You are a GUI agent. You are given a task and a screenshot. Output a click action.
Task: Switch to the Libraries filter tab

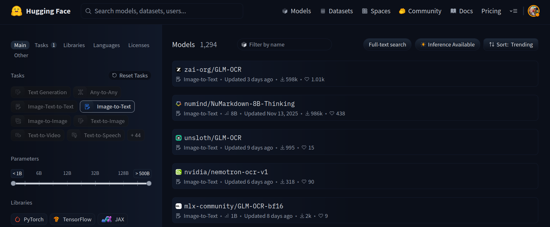[x=74, y=45]
